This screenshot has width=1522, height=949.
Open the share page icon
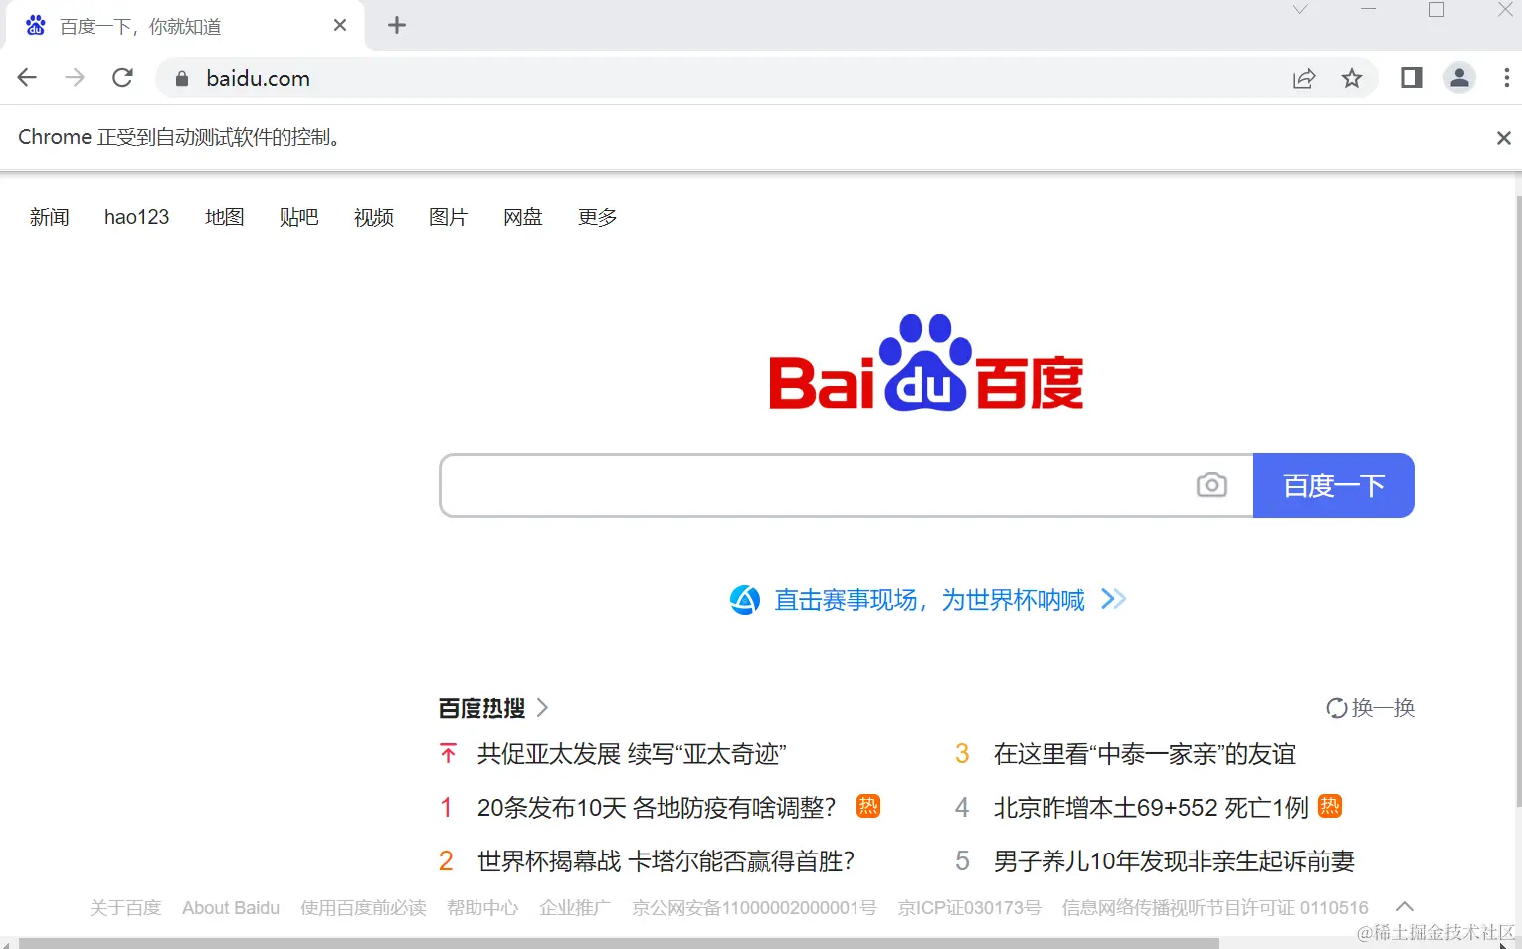pyautogui.click(x=1304, y=78)
